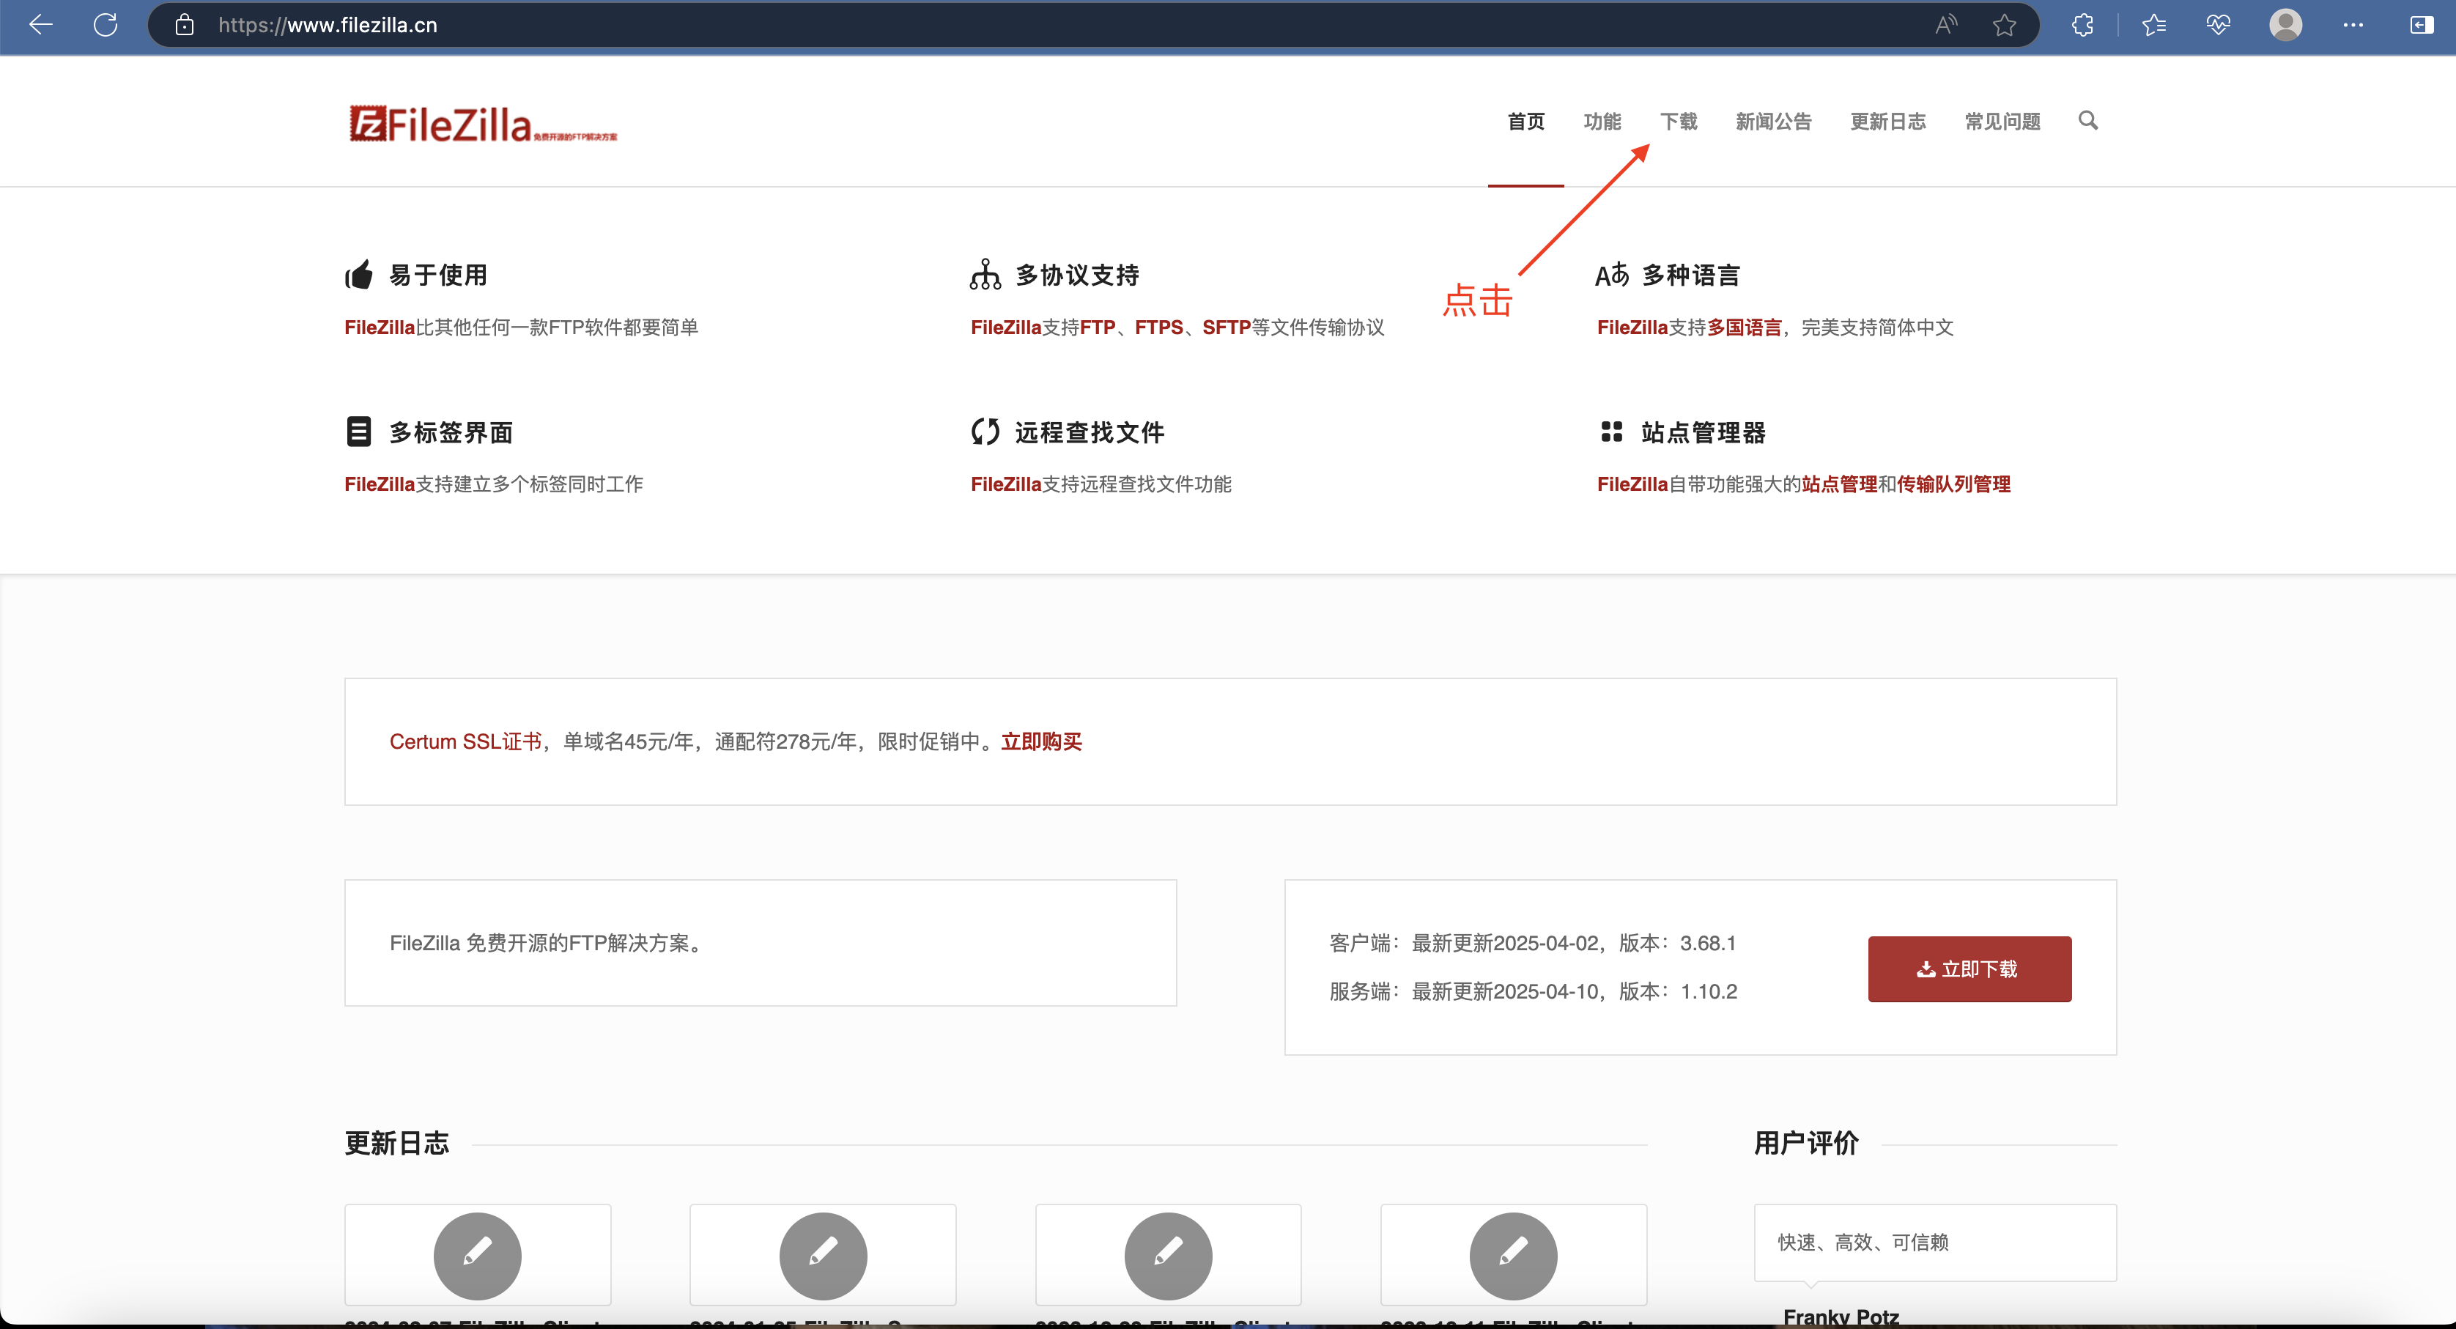Click the sync icon beside 远程查找文件
This screenshot has height=1329, width=2456.
[x=985, y=431]
